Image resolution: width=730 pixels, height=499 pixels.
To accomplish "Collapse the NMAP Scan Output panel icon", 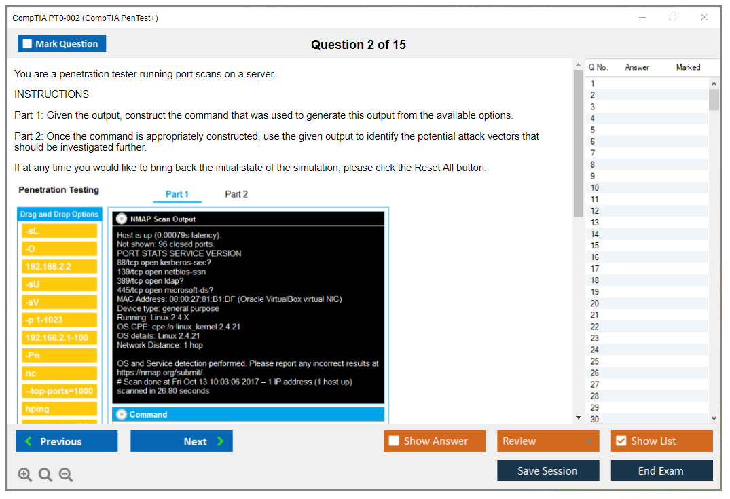I will [122, 219].
